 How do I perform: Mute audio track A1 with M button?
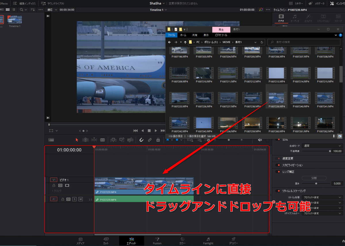point(80,199)
